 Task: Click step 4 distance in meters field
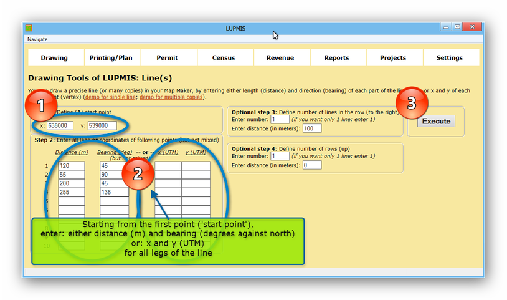pos(312,165)
